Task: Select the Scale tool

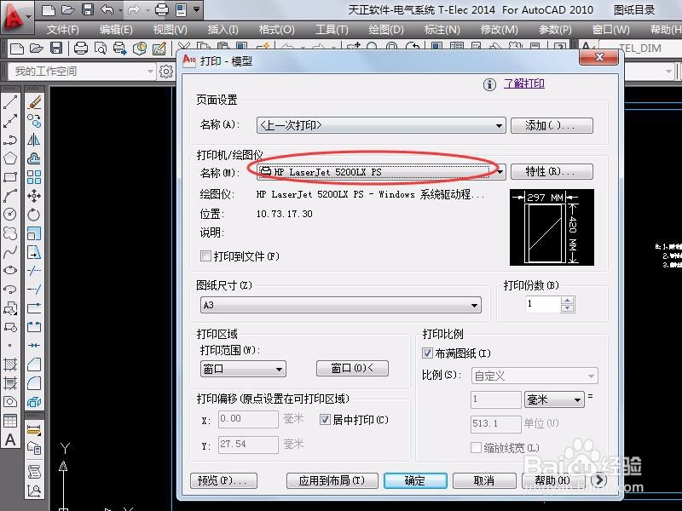Action: 34,233
